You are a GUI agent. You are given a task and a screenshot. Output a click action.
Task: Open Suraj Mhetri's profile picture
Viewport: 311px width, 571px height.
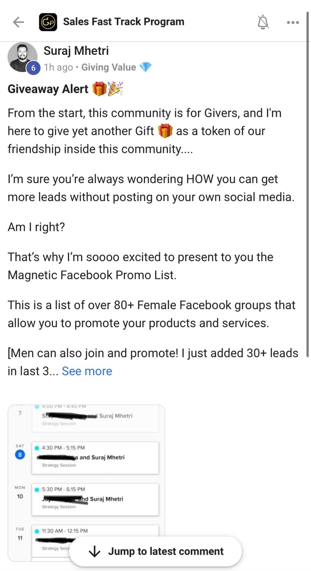[x=21, y=56]
